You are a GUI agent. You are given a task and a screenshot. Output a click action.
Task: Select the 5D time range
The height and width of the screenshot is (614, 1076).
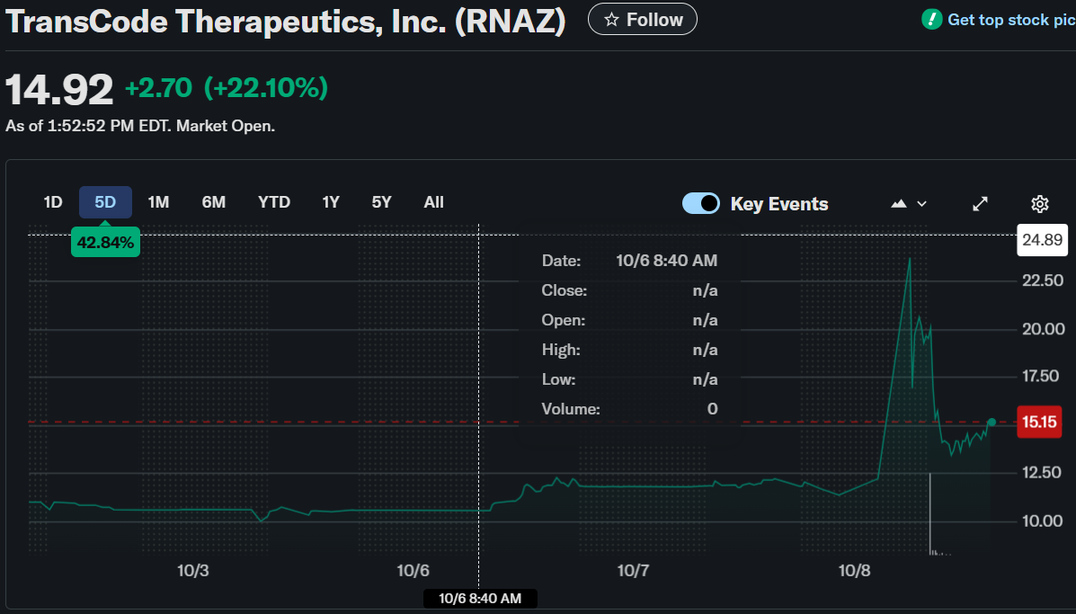click(x=106, y=202)
